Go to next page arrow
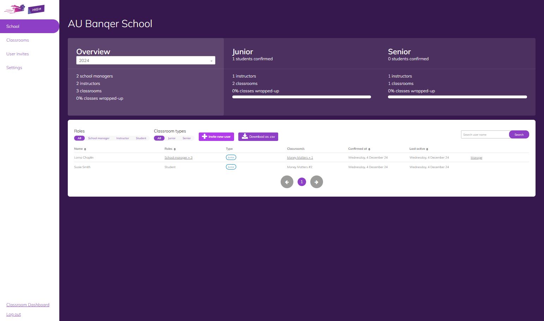Screen dimensions: 544x321 click(x=317, y=182)
